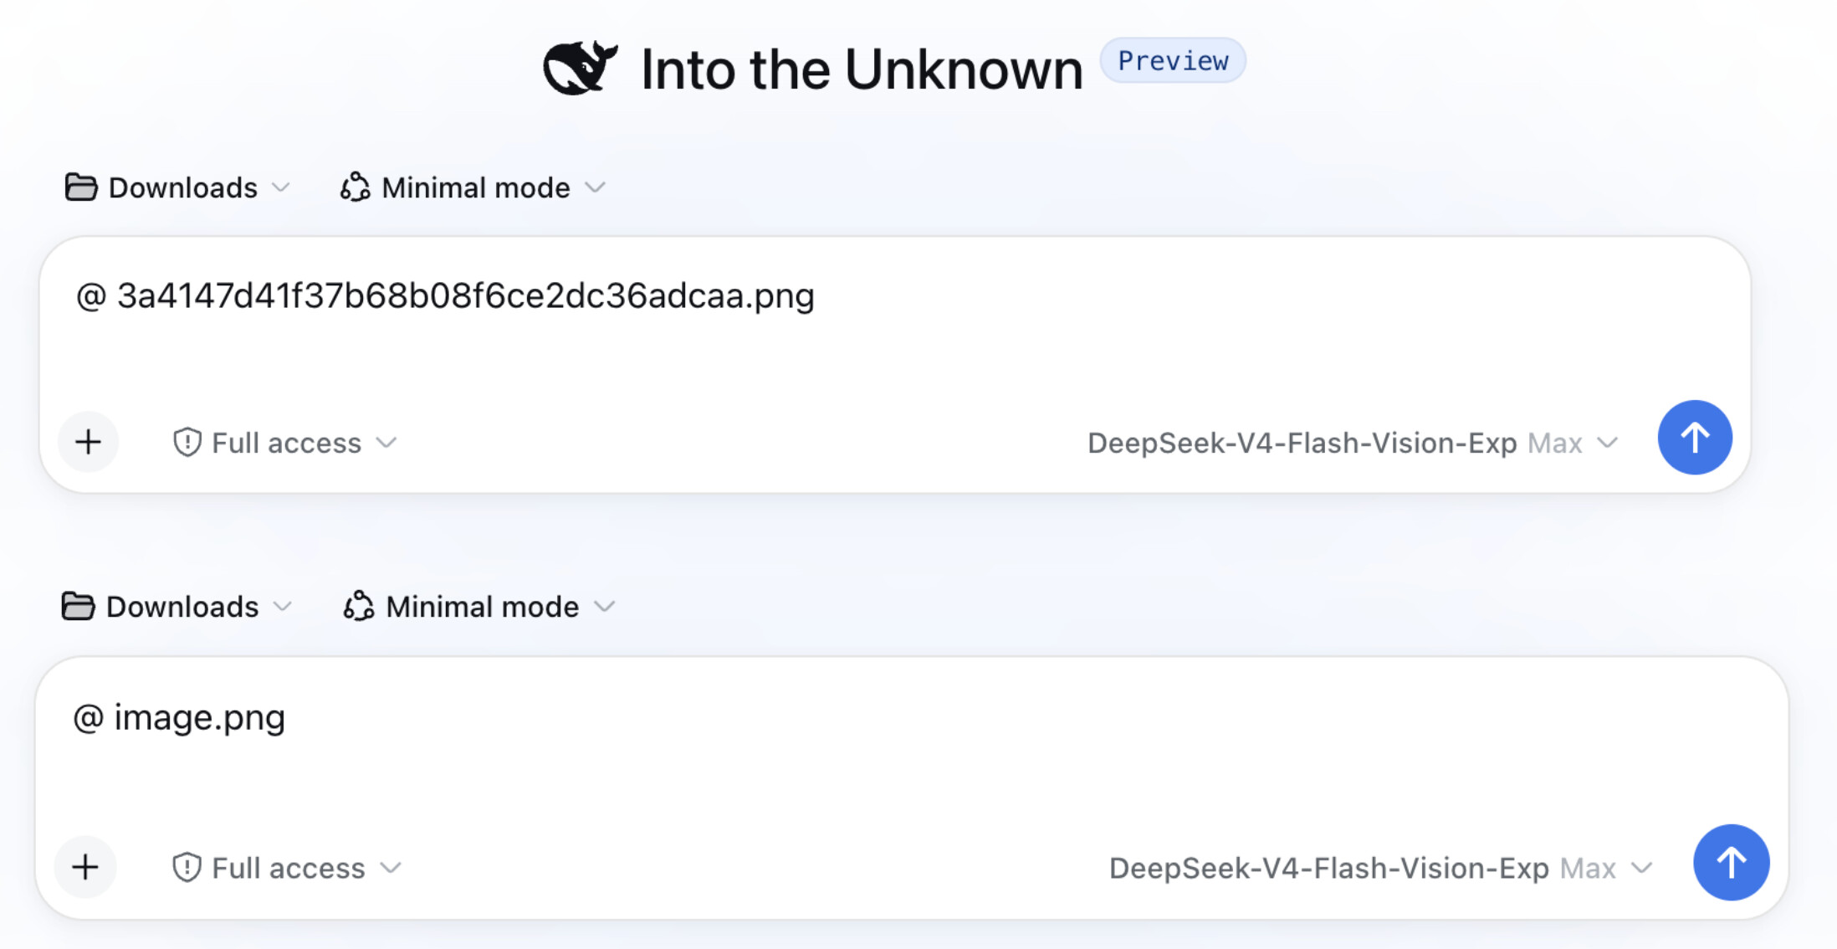The width and height of the screenshot is (1837, 949).
Task: Click the shield icon next to upper Full access
Action: tap(187, 443)
